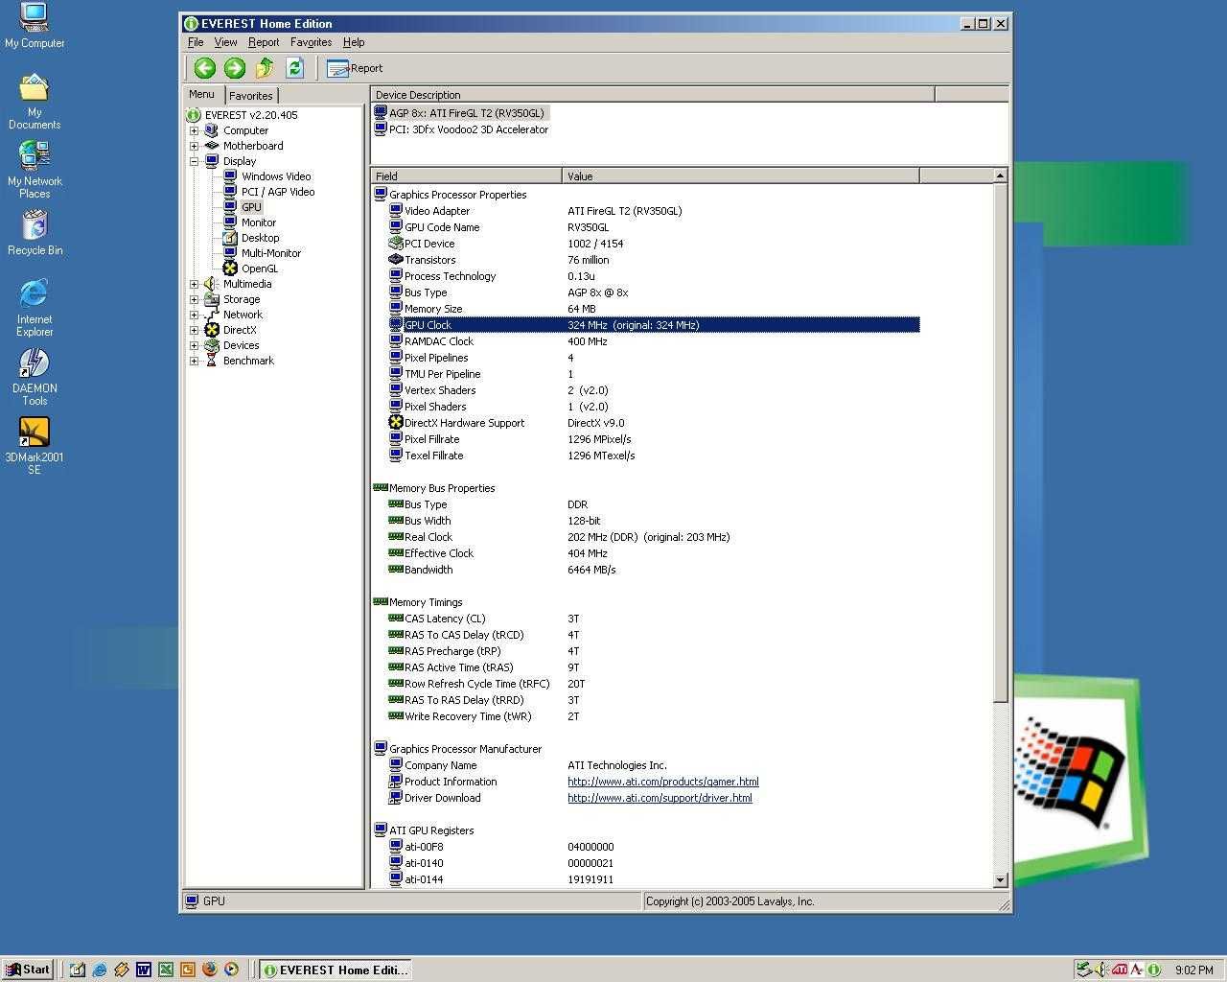
Task: Expand the Benchmark tree node
Action: (x=195, y=361)
